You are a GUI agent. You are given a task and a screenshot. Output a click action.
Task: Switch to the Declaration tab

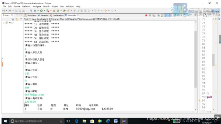[x=57, y=16]
